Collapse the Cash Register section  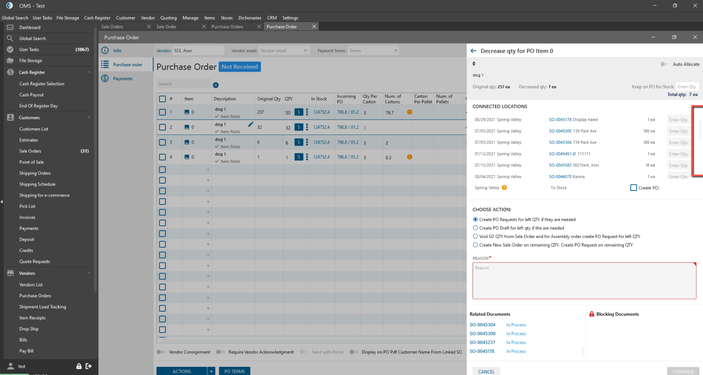[89, 72]
